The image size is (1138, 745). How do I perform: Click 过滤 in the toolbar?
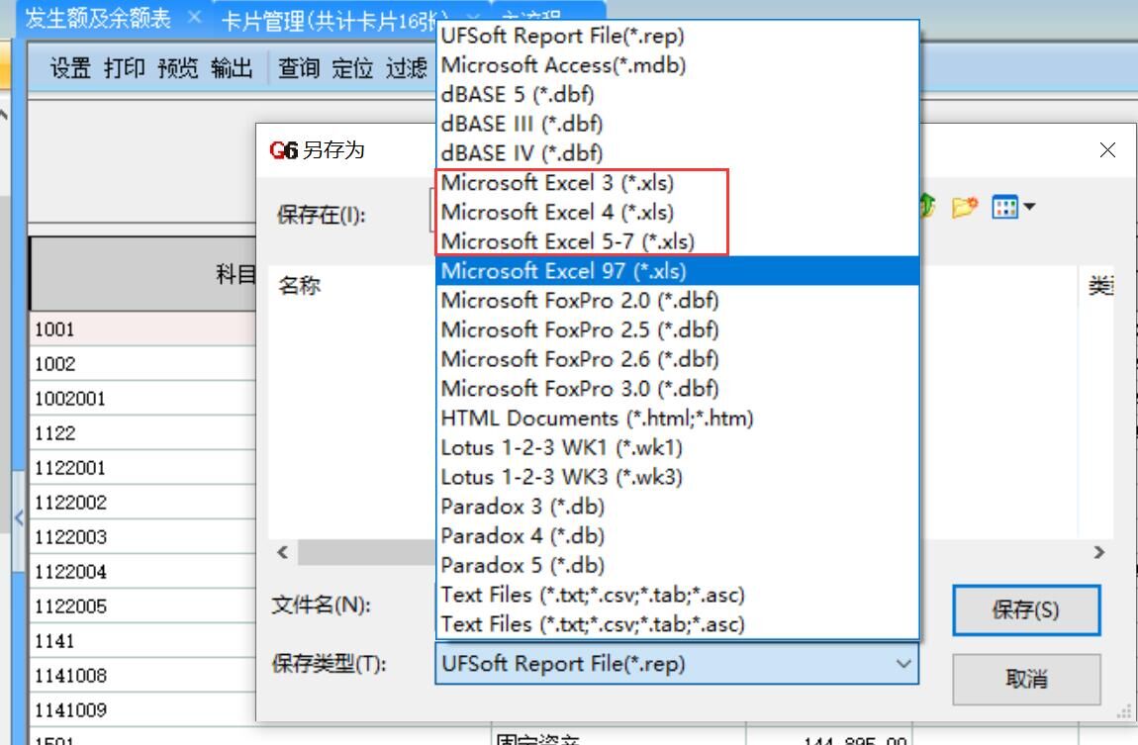point(407,68)
